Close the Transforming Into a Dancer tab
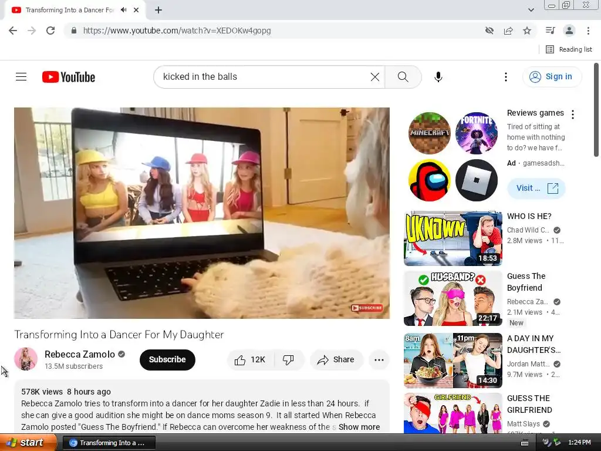The height and width of the screenshot is (451, 601). 136,10
